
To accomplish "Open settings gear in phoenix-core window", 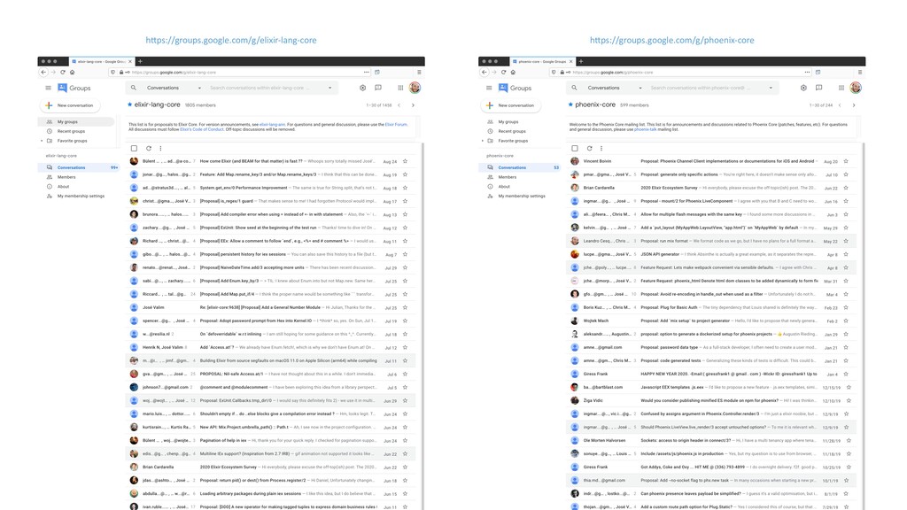I will coord(803,88).
